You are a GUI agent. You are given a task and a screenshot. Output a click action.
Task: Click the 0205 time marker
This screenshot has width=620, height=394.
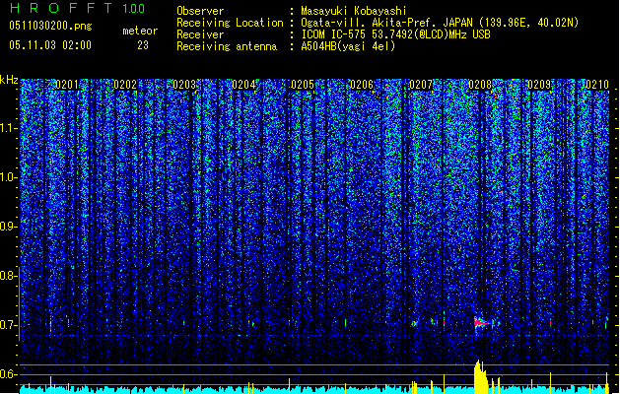tap(303, 85)
